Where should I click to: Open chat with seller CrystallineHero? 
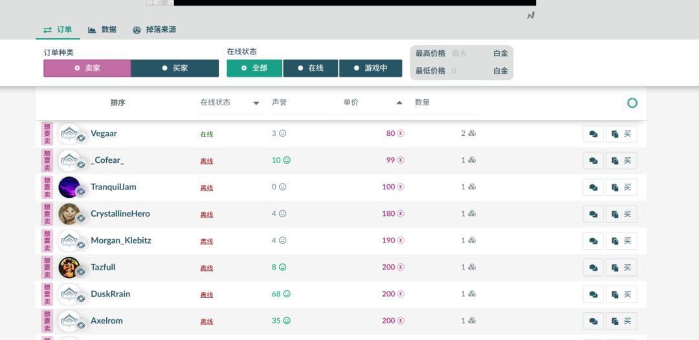pos(593,214)
